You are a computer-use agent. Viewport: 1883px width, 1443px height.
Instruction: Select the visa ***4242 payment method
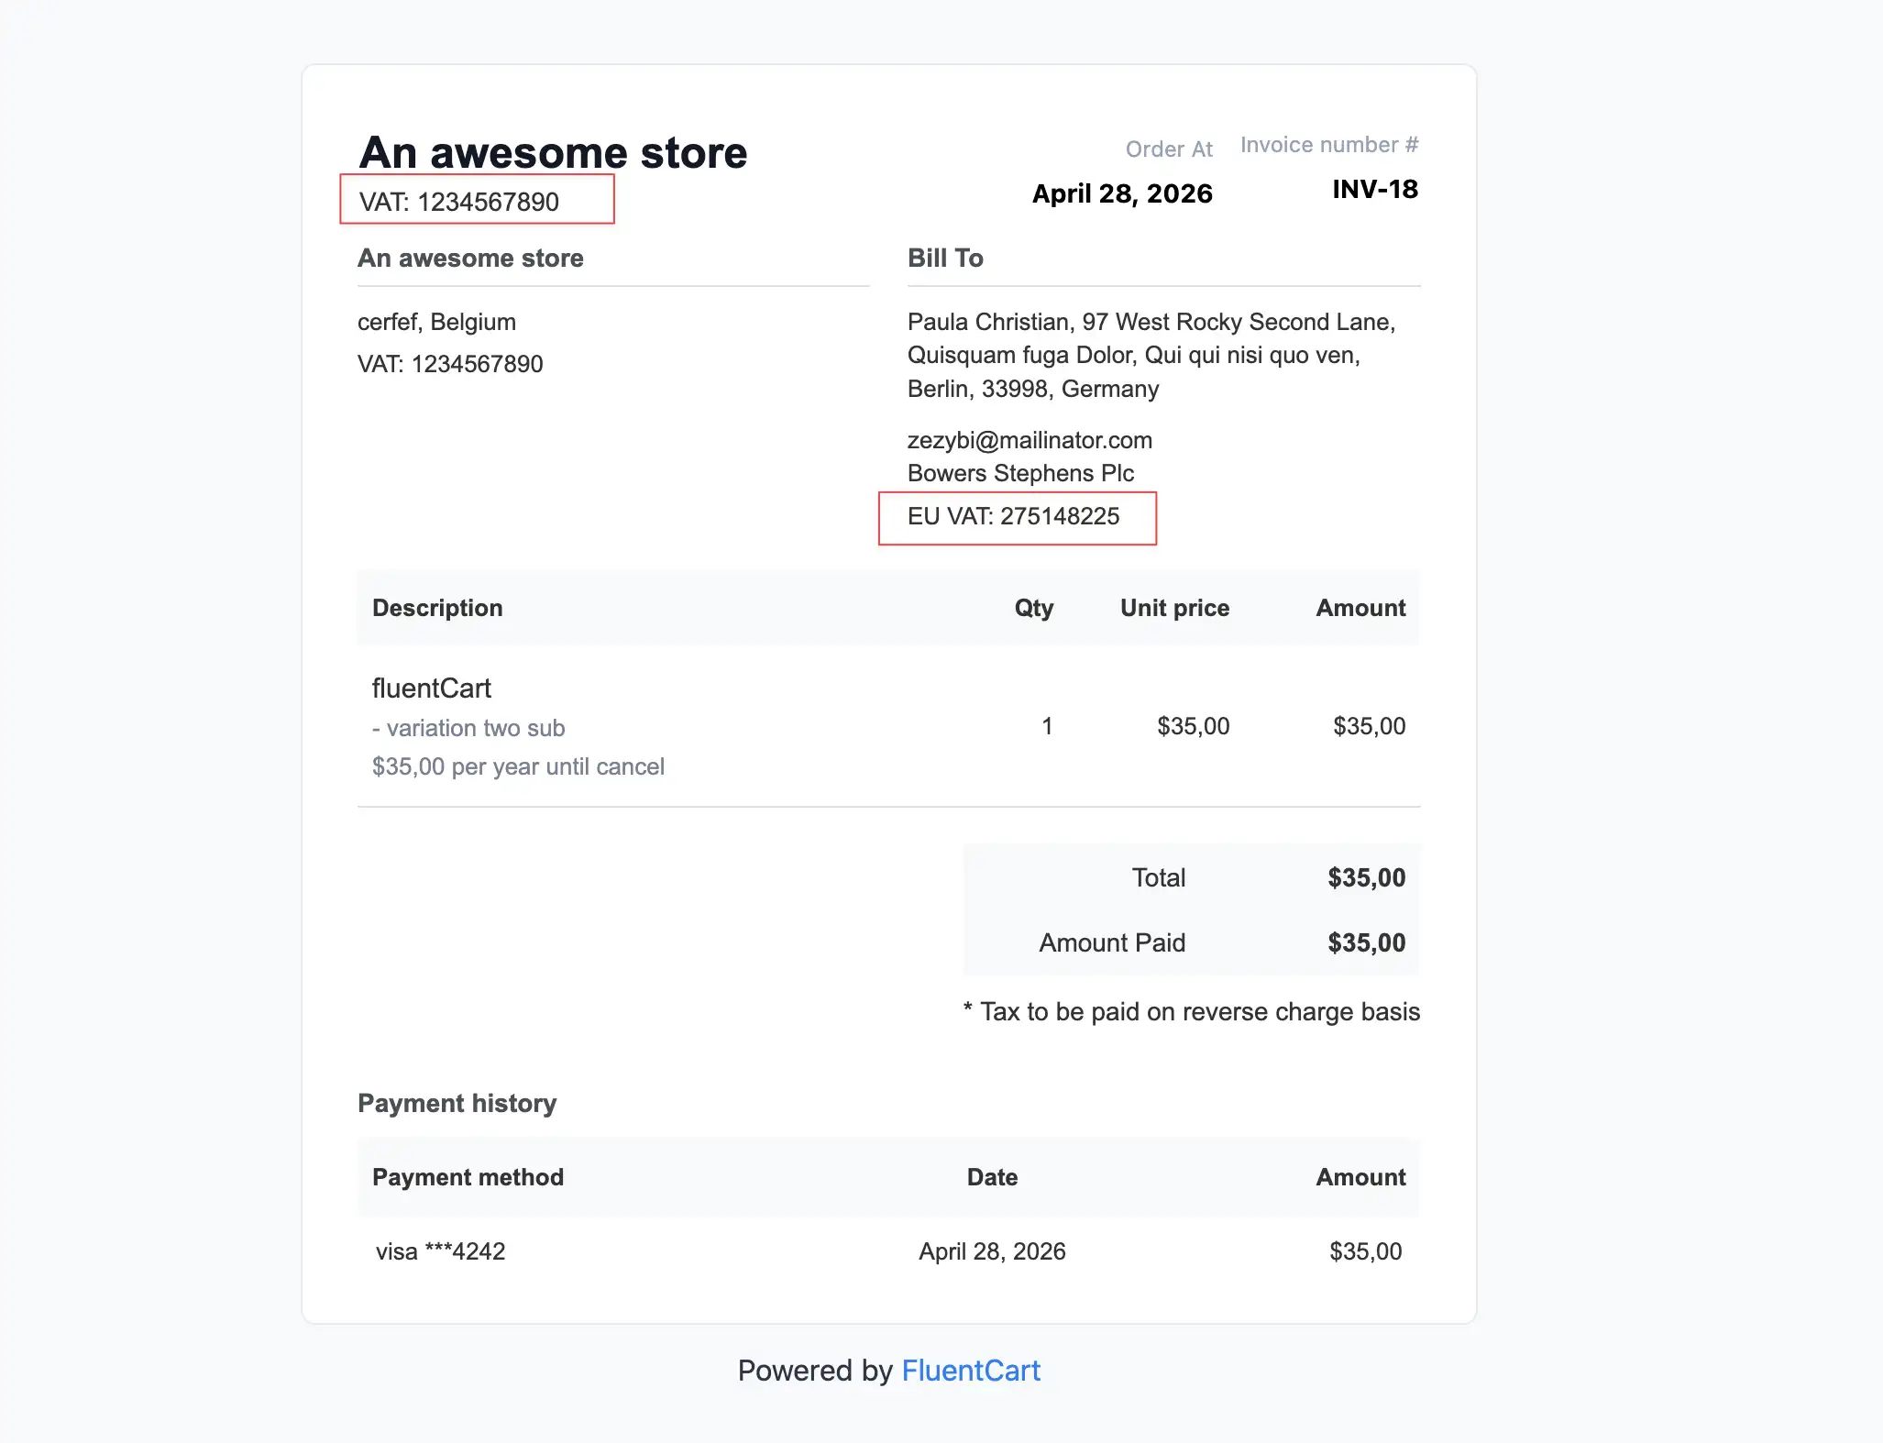(440, 1250)
